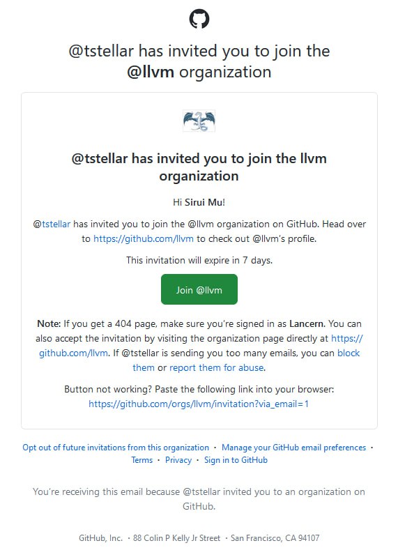Open the "report them for abuse" link
The height and width of the screenshot is (557, 398).
[x=217, y=367]
